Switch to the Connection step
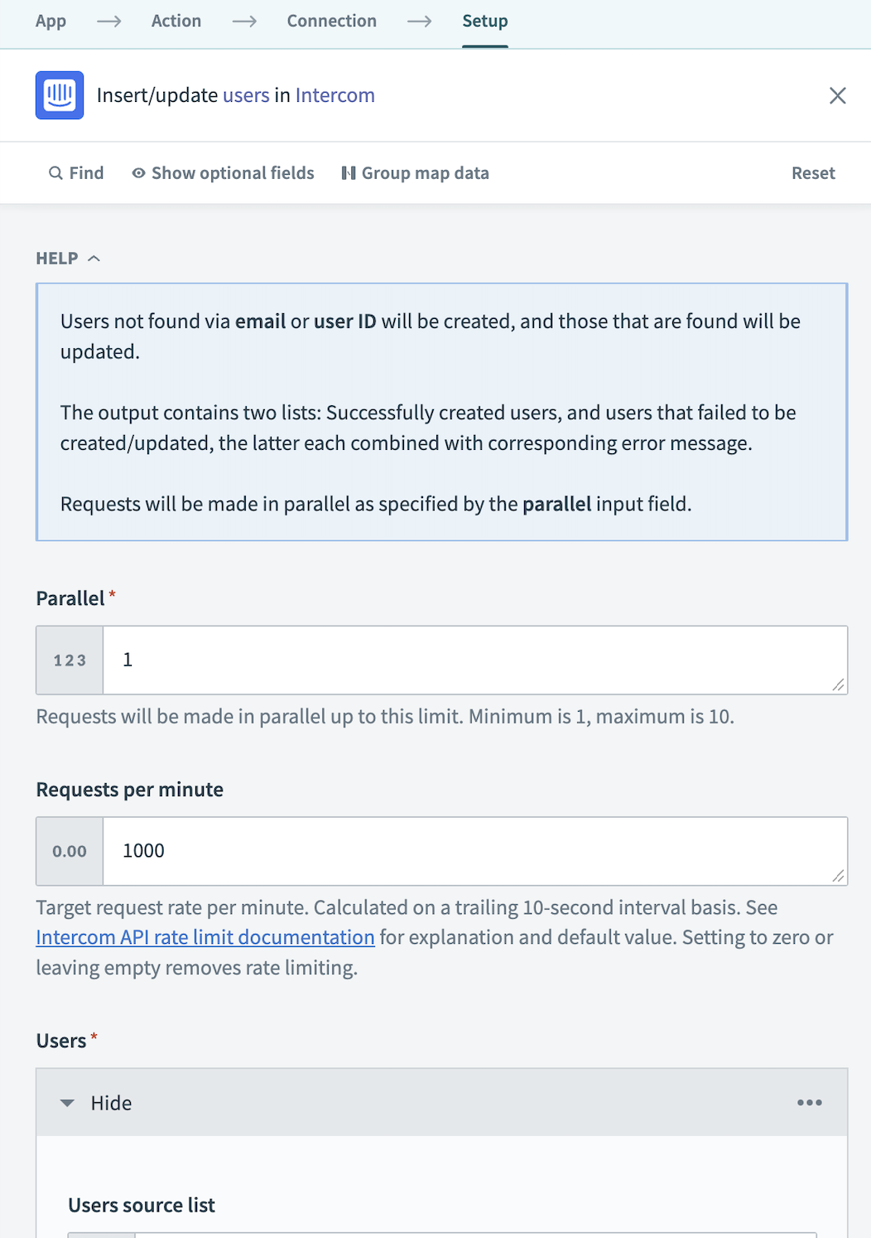The width and height of the screenshot is (871, 1238). coord(331,21)
